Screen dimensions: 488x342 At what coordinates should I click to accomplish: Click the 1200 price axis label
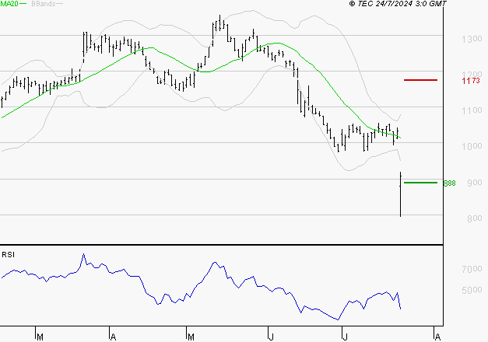[x=472, y=74]
